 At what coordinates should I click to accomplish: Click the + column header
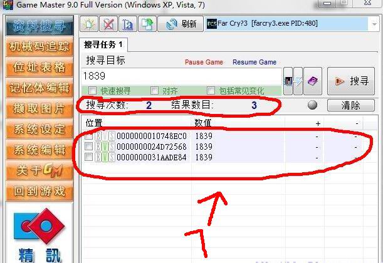click(x=305, y=123)
